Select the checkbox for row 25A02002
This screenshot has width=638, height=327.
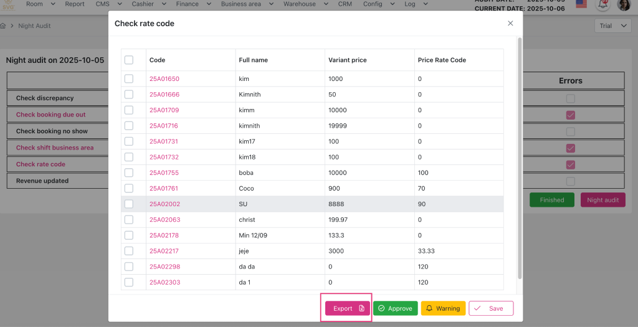[x=129, y=204]
